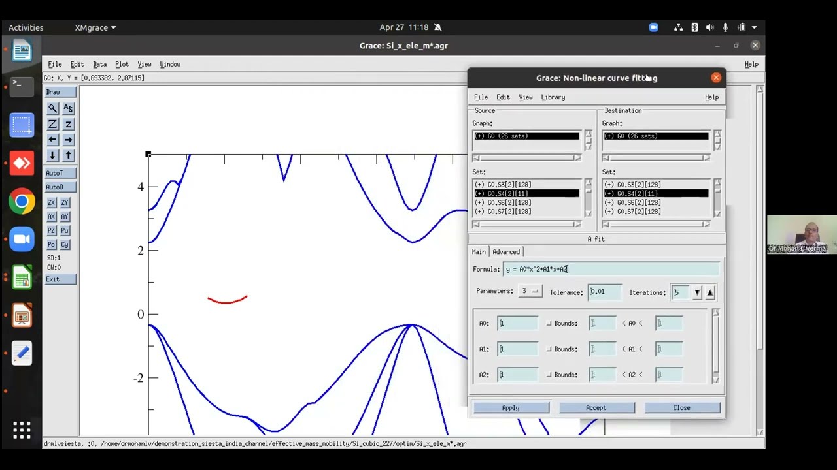
Task: Click the down arrow scroll button
Action: point(53,155)
